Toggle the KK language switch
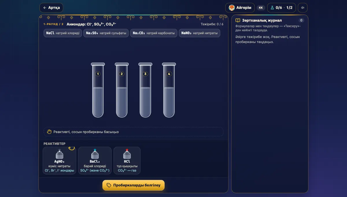Image resolution: width=347 pixels, height=197 pixels. pyautogui.click(x=261, y=8)
